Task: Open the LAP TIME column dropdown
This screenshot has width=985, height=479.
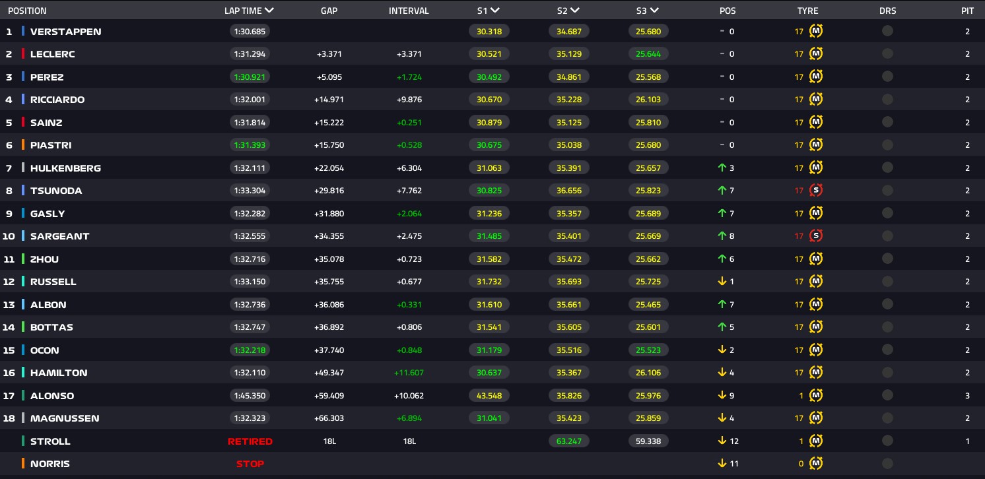Action: [269, 11]
